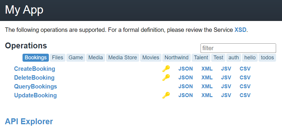Screen dimensions: 282x131
Task: Click the My App header title
Action: [x=24, y=10]
